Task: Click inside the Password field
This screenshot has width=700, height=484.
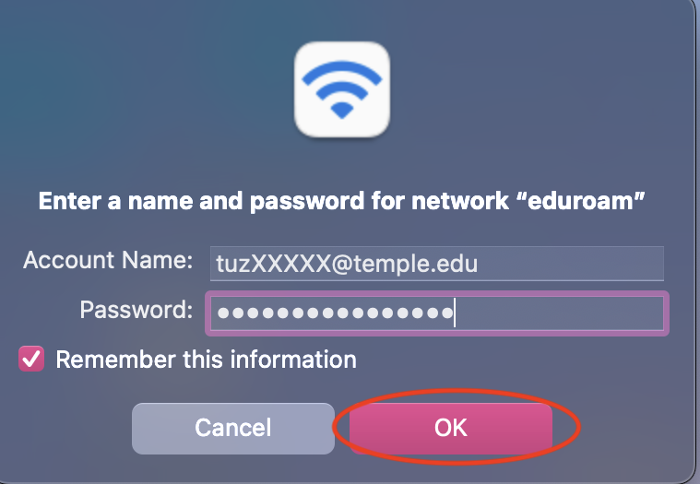Action: [553, 313]
